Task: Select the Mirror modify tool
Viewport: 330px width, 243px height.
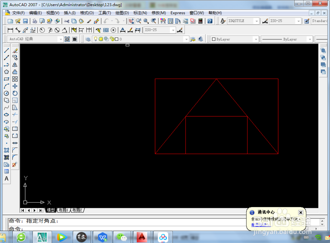Action: 15,65
